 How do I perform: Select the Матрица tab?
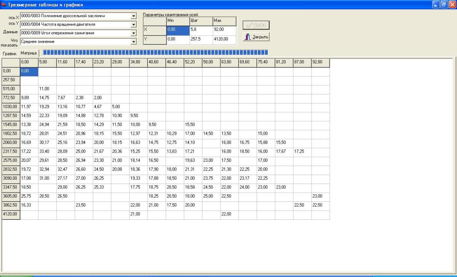pyautogui.click(x=29, y=53)
